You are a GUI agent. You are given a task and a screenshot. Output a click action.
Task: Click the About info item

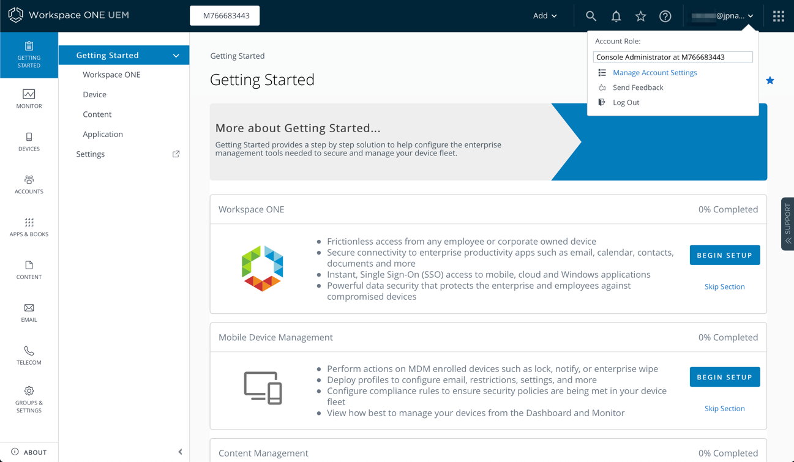(x=29, y=452)
